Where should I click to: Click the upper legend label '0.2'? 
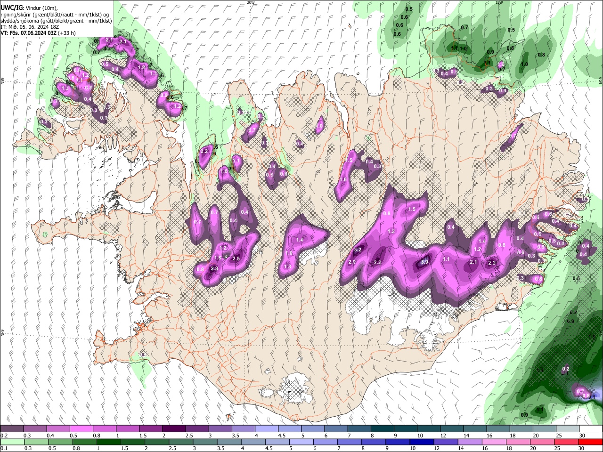tap(4, 436)
